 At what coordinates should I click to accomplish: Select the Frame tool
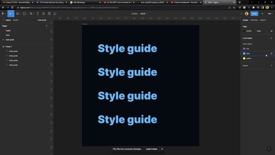pos(17,13)
